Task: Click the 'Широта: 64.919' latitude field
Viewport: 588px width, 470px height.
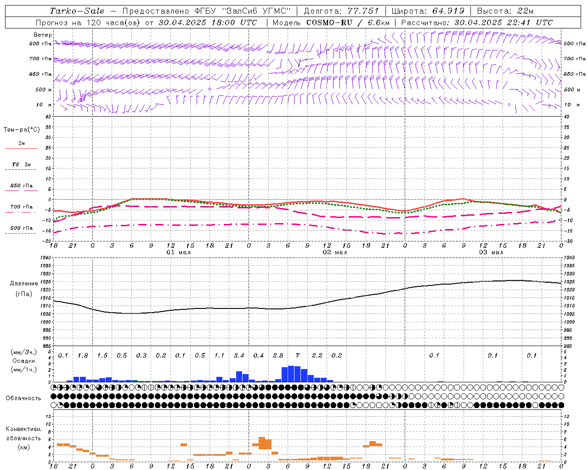Action: (x=428, y=11)
